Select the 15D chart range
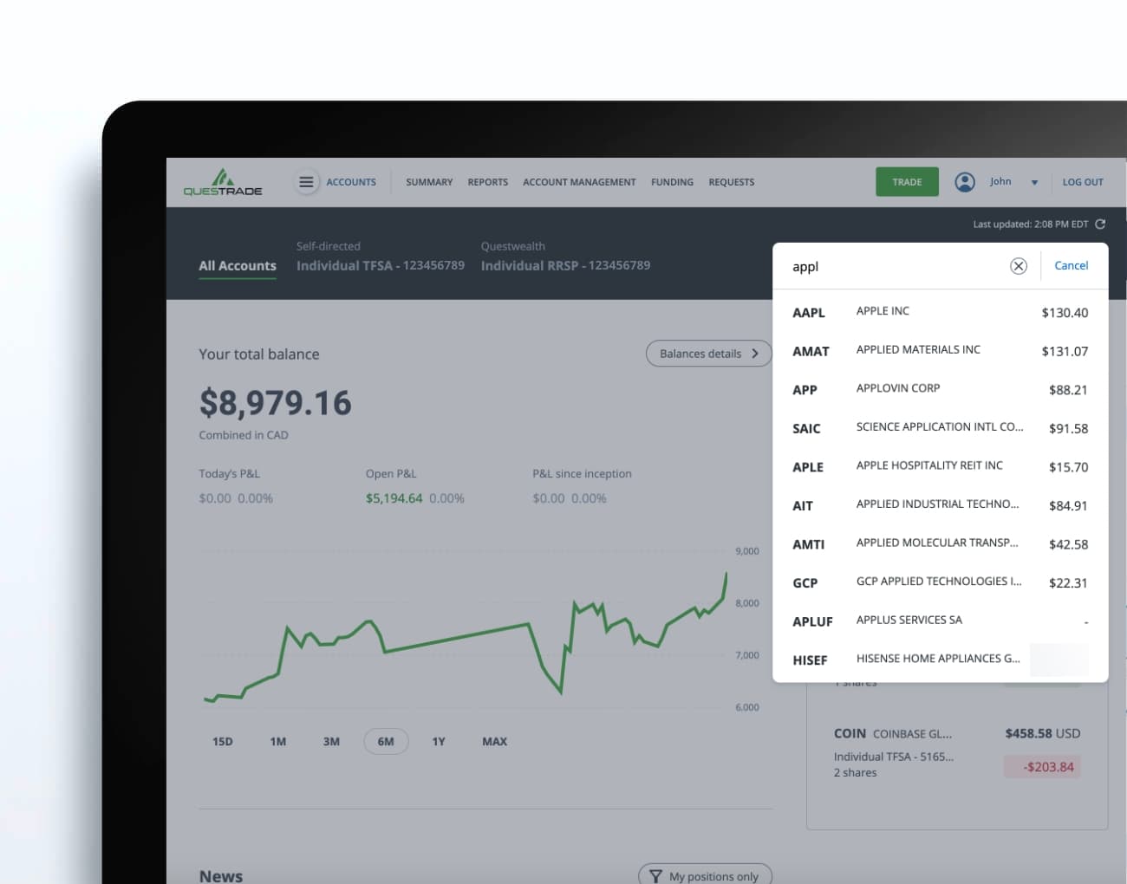Screen dimensions: 1127x884 223,742
